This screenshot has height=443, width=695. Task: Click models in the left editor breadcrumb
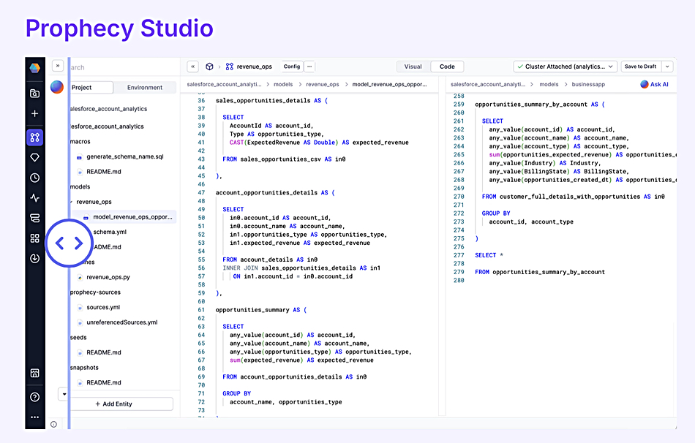[x=283, y=84]
